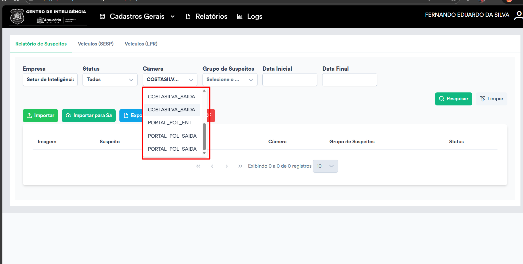Go to previous page arrow
Screen dimensions: 523x264
pyautogui.click(x=212, y=166)
